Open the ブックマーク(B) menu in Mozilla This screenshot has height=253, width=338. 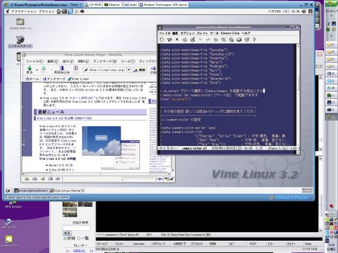(x=105, y=61)
